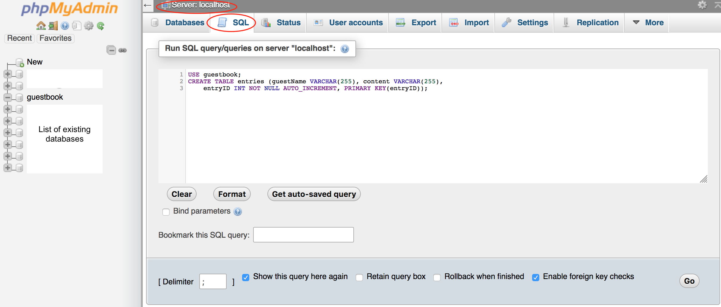Click the documentation page icon in sidebar

coord(77,26)
